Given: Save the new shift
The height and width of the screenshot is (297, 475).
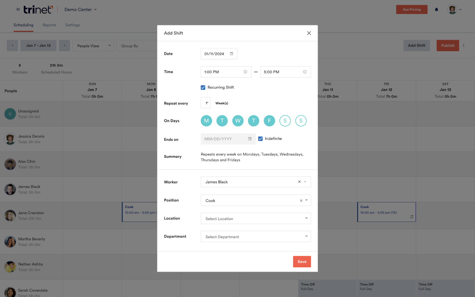Looking at the screenshot, I should point(302,261).
